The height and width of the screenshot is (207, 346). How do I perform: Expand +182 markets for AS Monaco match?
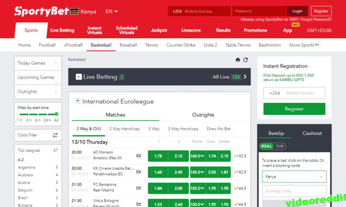pyautogui.click(x=240, y=156)
